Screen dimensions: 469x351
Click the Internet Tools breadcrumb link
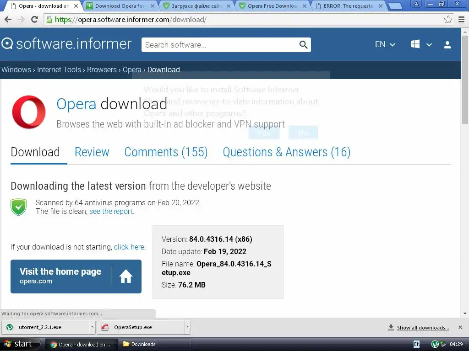point(59,69)
